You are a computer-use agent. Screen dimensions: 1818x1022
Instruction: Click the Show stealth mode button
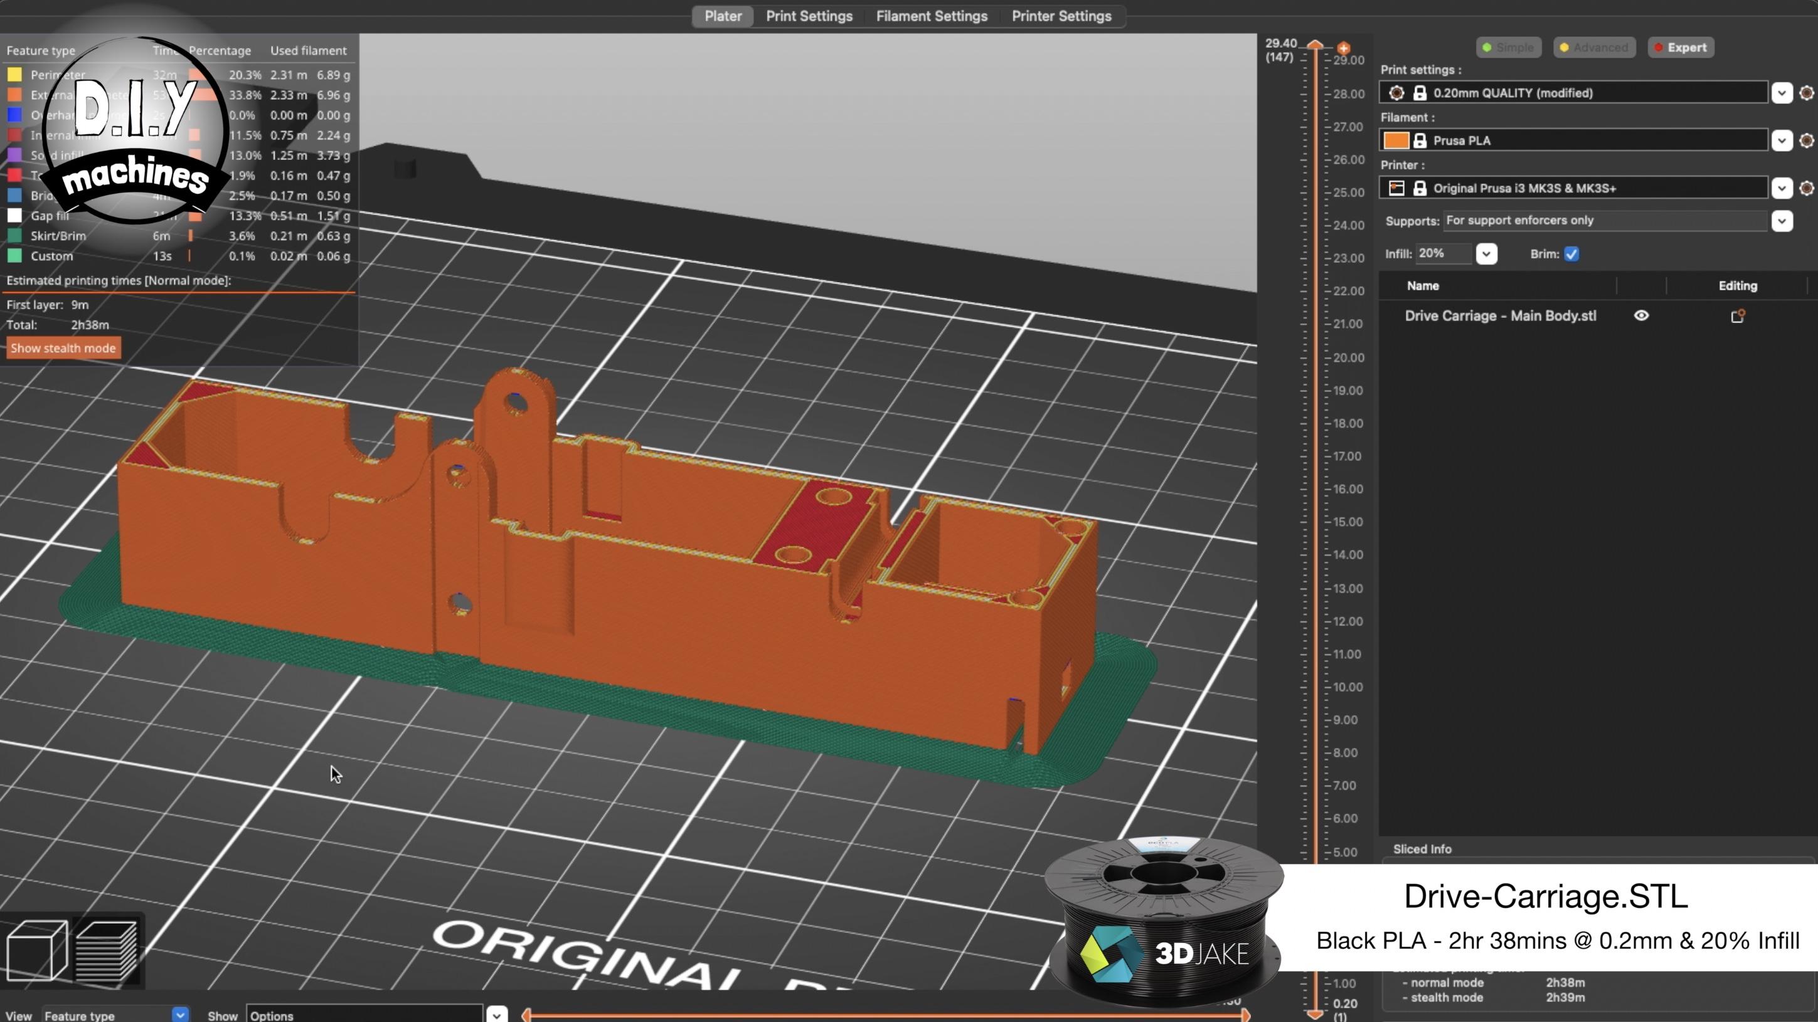point(63,348)
